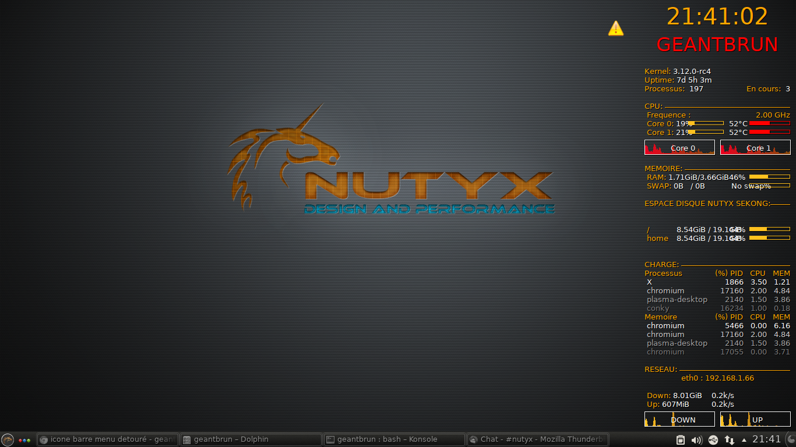Click the yellow warning triangle on desktop
Screen dimensions: 796x447
[616, 28]
